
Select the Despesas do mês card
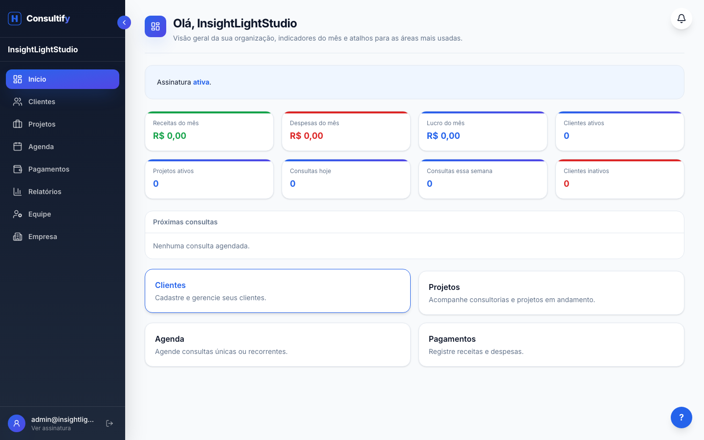tap(346, 131)
